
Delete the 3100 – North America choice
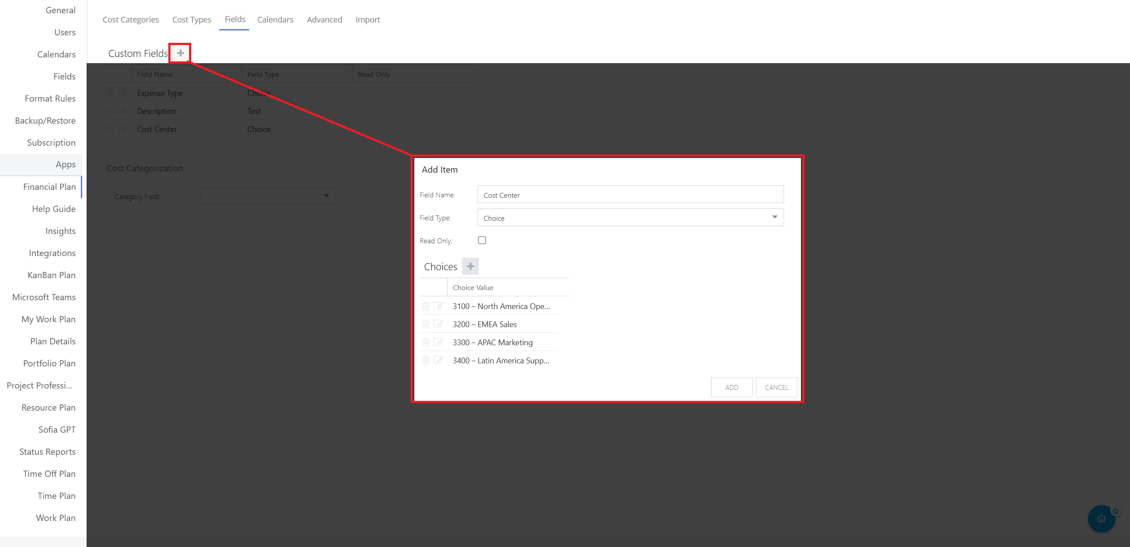tap(426, 306)
